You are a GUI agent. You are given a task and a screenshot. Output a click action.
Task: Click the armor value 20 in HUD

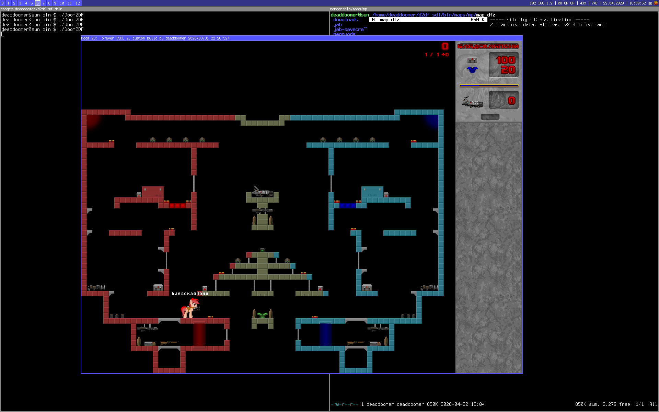(x=508, y=70)
